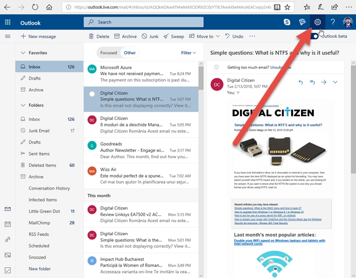The image size is (356, 278).
Task: Compose a New message
Action: (38, 36)
